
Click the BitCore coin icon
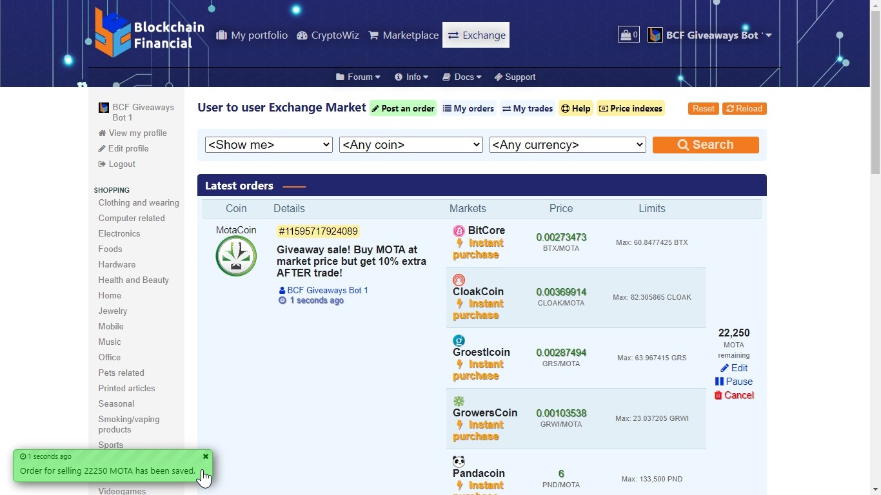coord(459,231)
